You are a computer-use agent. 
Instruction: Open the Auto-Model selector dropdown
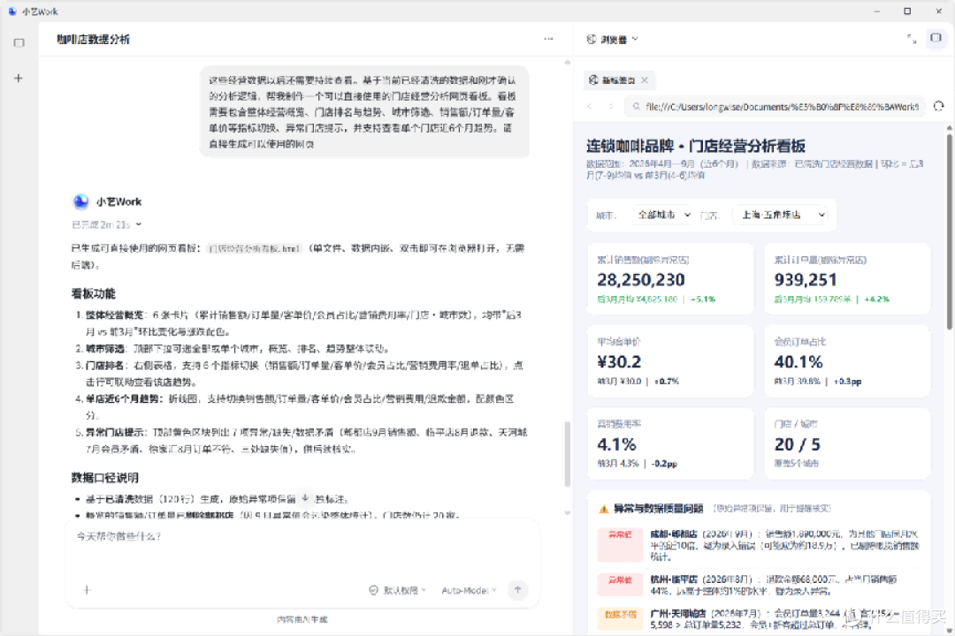coord(469,590)
